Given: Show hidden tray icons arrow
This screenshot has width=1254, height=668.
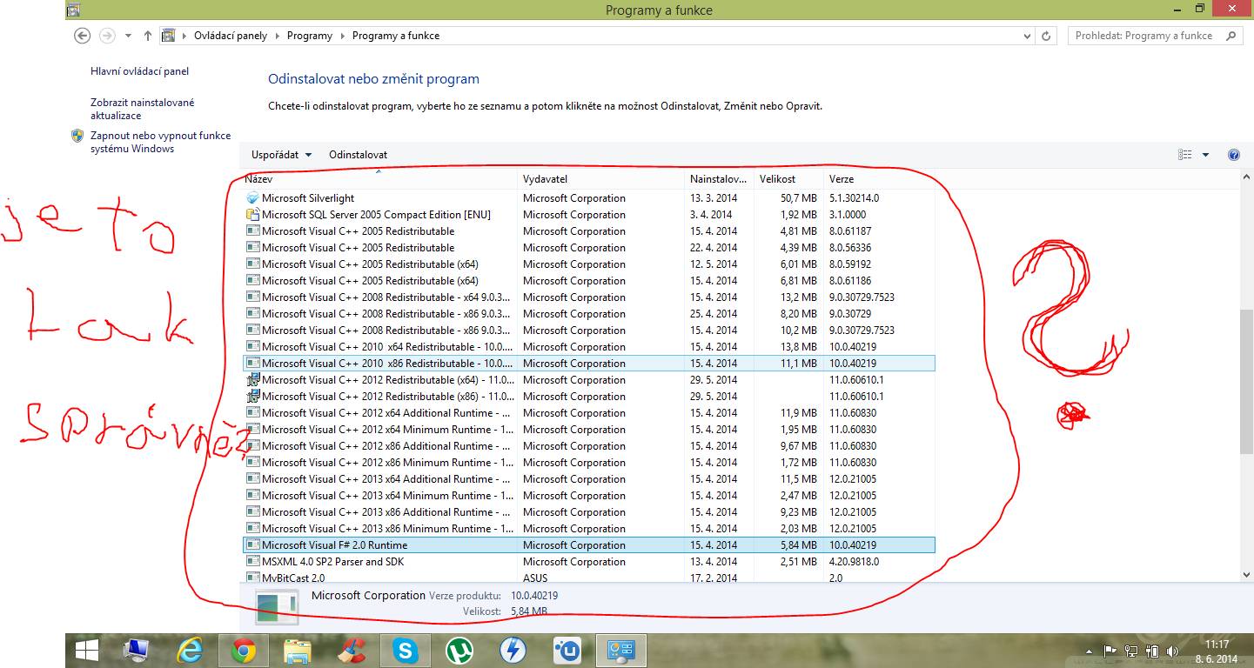Looking at the screenshot, I should coord(1089,651).
